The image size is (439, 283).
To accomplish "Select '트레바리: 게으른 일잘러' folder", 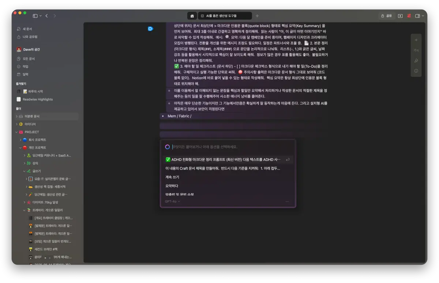I will pos(48,210).
